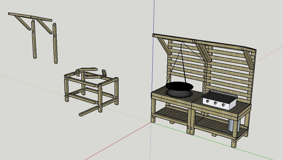Select the black bowl sunk into the countertop
The height and width of the screenshot is (160, 283).
point(179,93)
